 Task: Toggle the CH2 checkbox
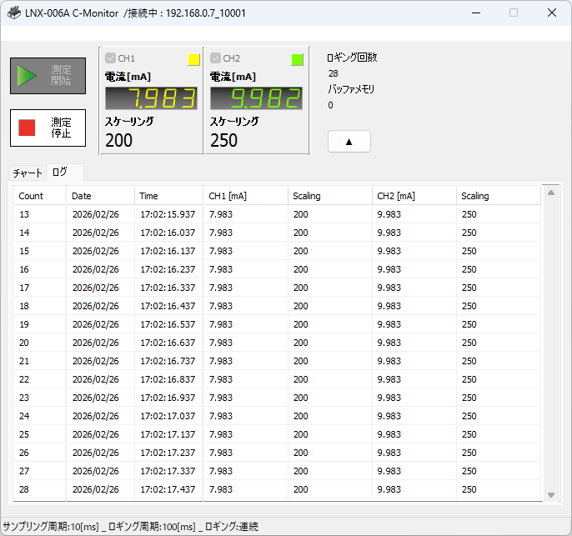click(x=215, y=58)
